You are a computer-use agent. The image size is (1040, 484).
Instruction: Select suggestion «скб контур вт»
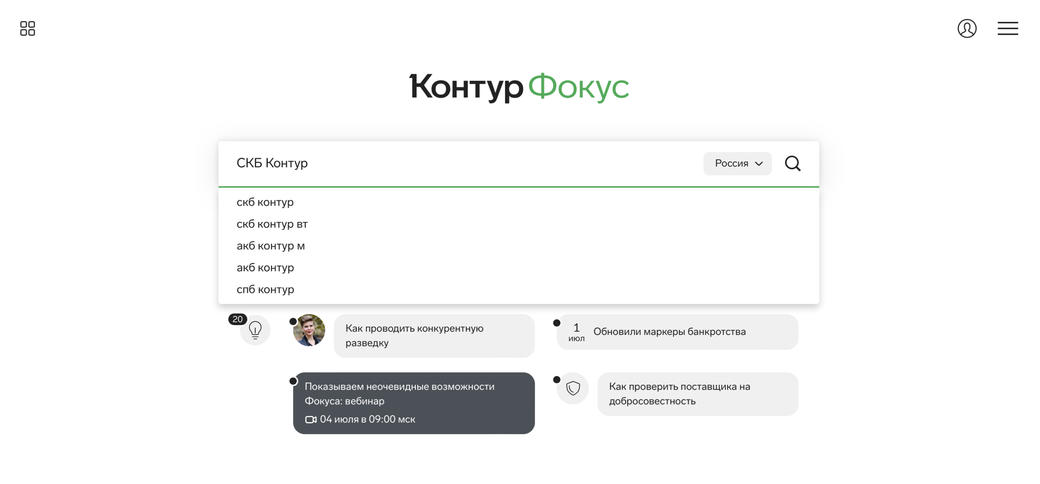(x=519, y=224)
